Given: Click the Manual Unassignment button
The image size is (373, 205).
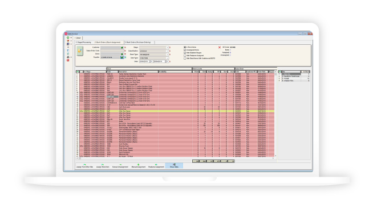Looking at the screenshot, I should 120,166.
